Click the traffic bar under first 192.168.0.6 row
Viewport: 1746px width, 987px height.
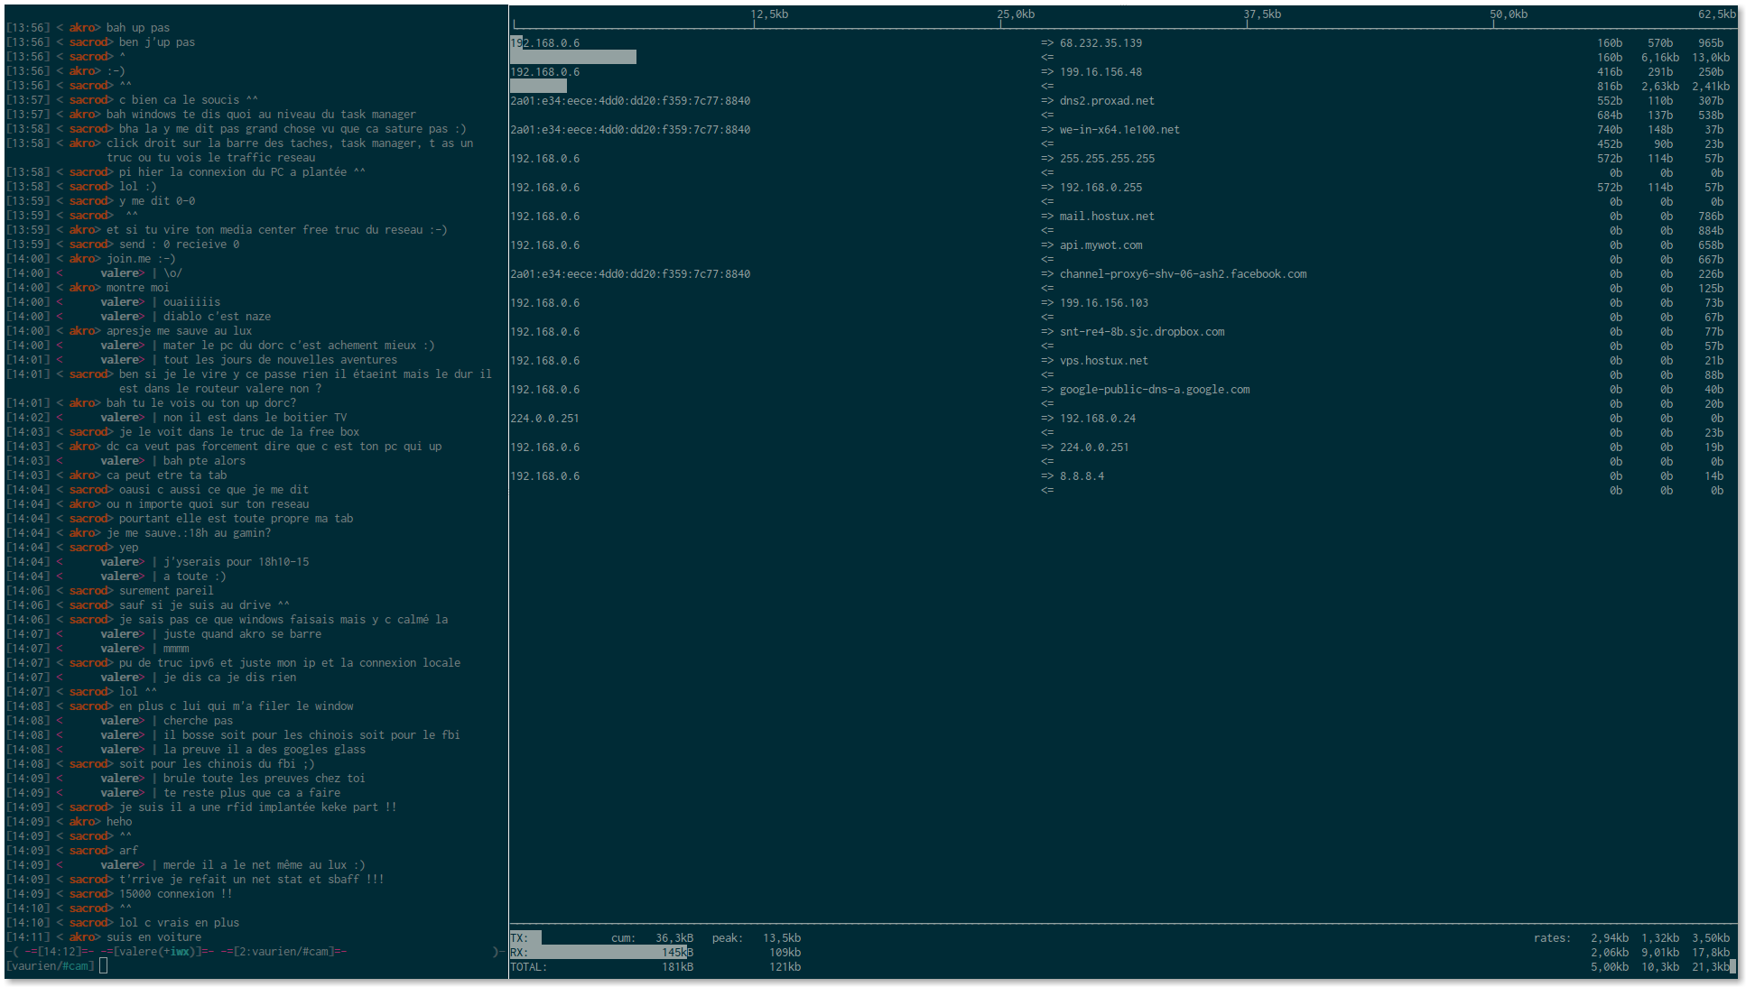pyautogui.click(x=573, y=57)
